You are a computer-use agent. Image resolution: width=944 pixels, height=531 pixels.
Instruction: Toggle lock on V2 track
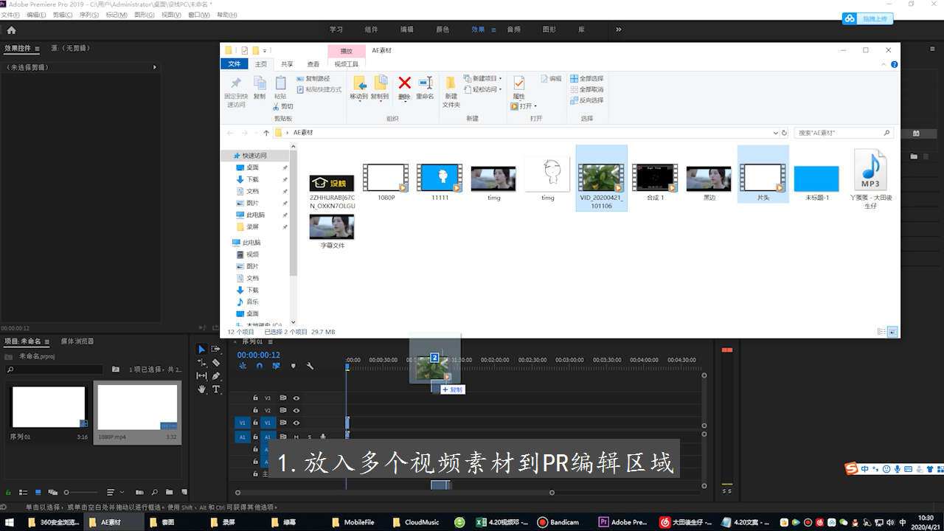point(255,410)
